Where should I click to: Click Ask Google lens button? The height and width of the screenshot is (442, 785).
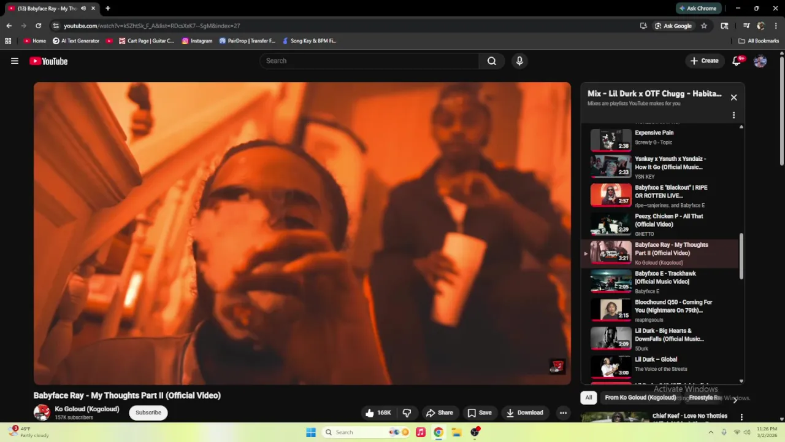pos(673,26)
